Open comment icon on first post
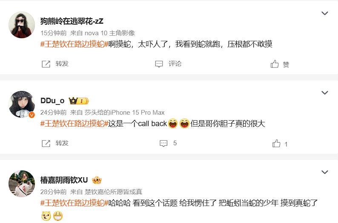Image resolution: width=338 pixels, height=223 pixels. [159, 64]
